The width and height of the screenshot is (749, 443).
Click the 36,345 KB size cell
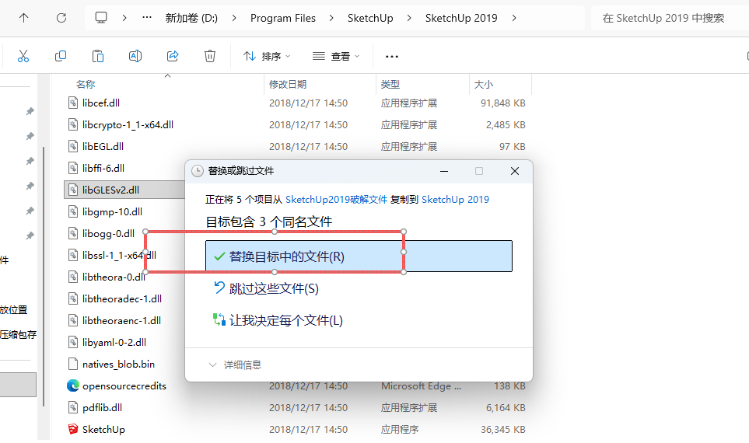coord(503,429)
